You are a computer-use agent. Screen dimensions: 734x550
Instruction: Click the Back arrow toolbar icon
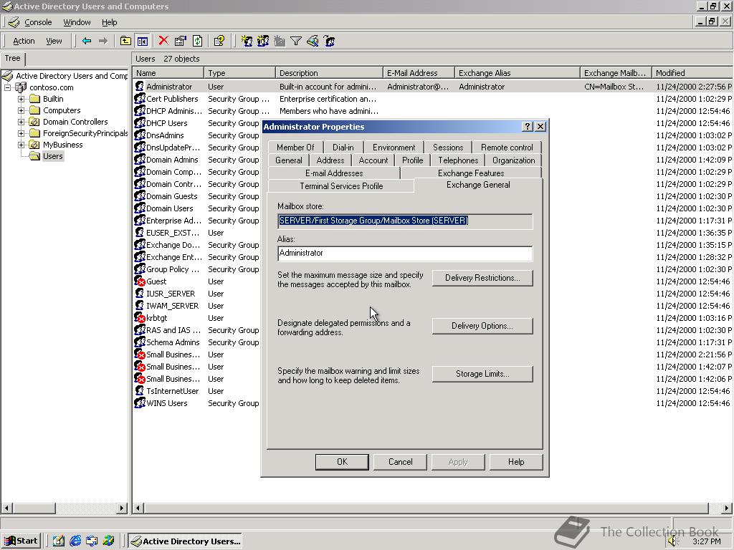point(87,41)
